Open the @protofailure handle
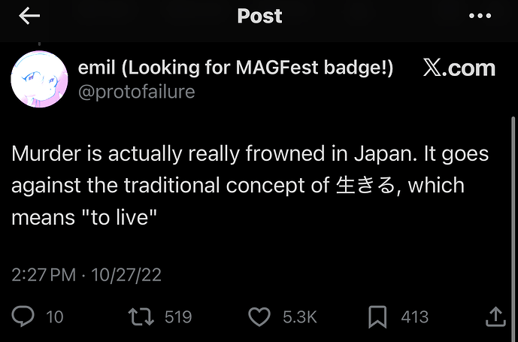 point(136,92)
